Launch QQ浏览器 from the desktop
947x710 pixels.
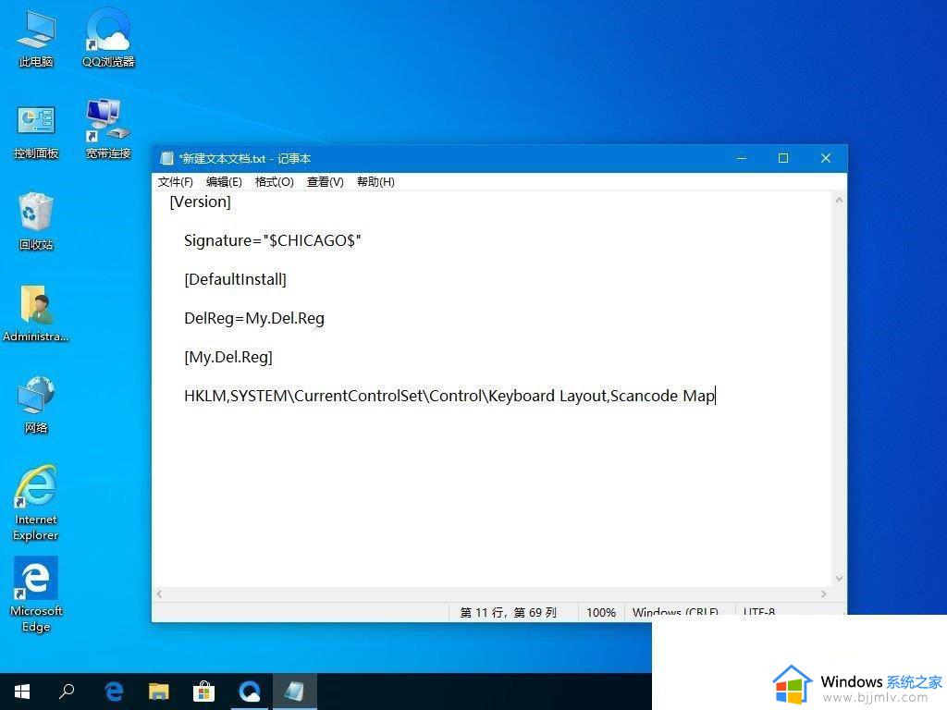coord(108,36)
